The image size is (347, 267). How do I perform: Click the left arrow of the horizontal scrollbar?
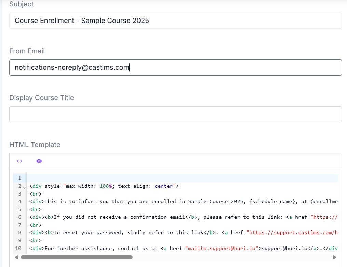click(x=16, y=257)
